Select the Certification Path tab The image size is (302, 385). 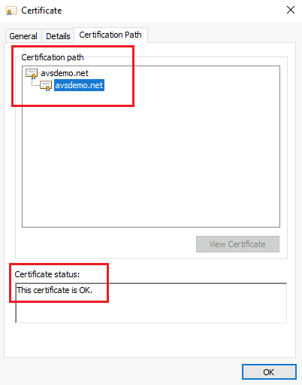tap(110, 35)
